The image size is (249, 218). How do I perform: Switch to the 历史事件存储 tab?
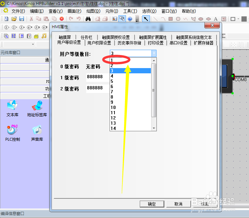129,43
